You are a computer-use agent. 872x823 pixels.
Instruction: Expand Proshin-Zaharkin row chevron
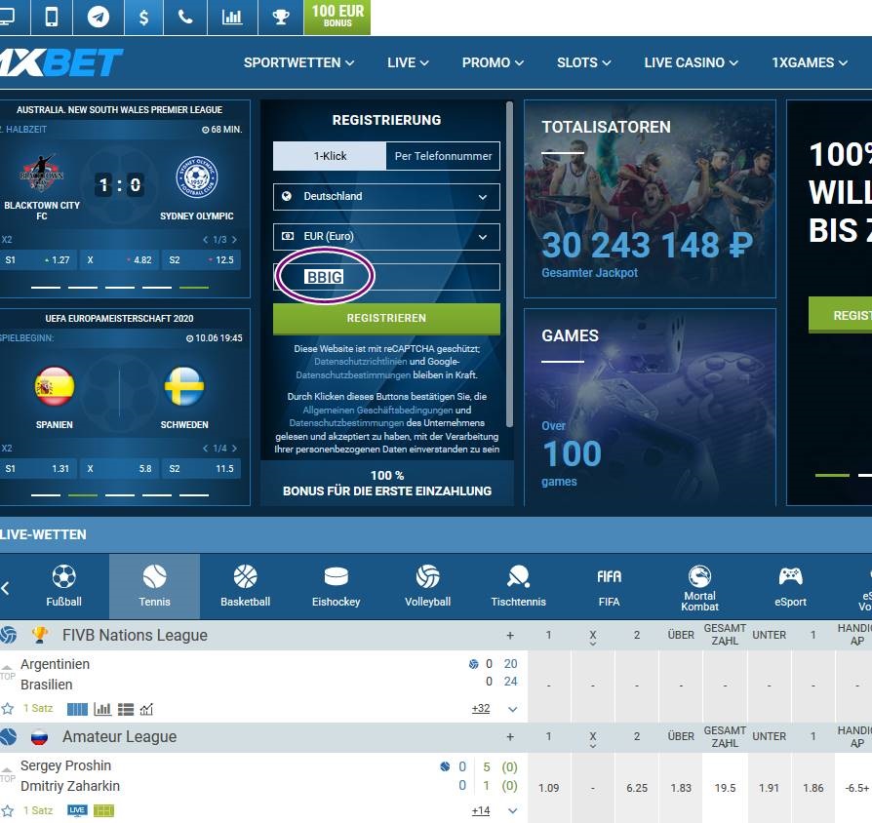pos(513,811)
